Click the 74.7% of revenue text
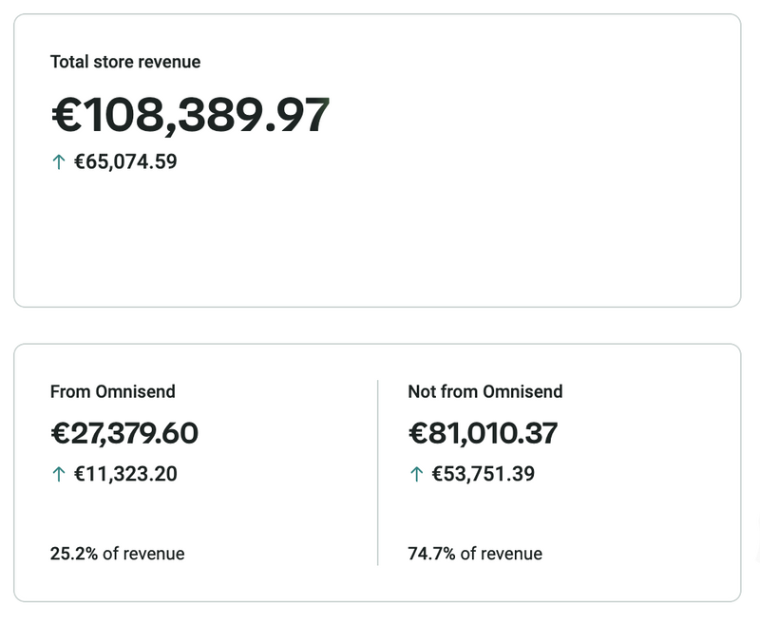Screen dimensions: 760x623 pyautogui.click(x=475, y=554)
